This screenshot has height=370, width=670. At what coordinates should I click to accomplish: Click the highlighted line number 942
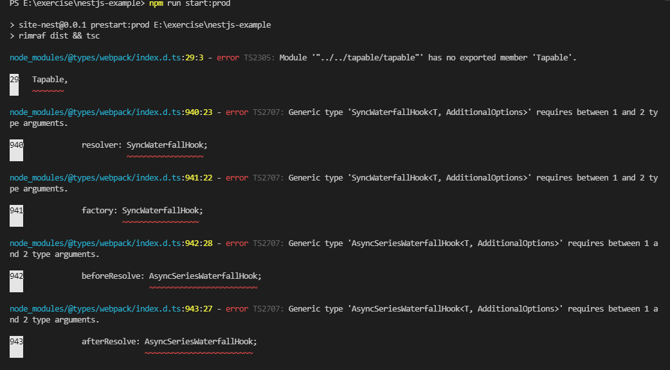tap(16, 281)
